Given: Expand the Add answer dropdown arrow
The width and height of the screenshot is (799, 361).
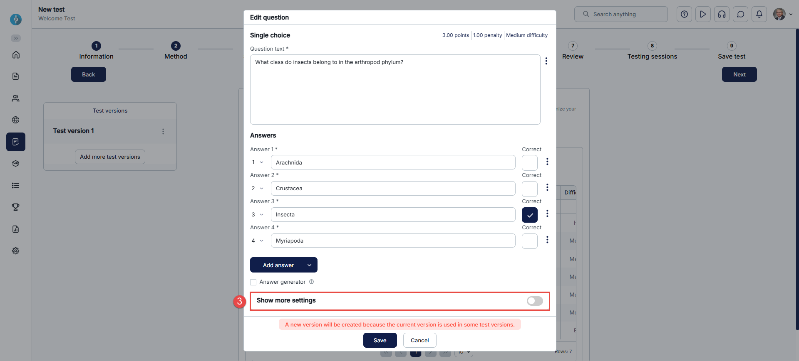Looking at the screenshot, I should 309,265.
